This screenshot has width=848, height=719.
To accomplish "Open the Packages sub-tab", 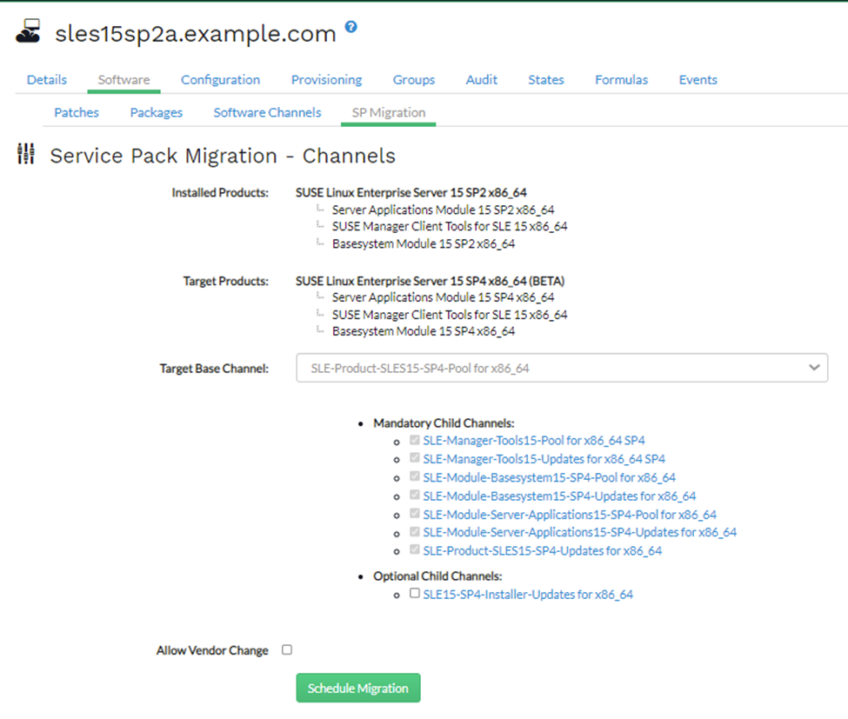I will (157, 112).
